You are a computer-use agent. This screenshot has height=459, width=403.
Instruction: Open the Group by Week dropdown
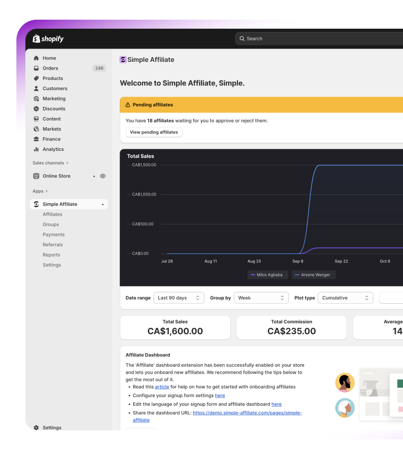[261, 298]
